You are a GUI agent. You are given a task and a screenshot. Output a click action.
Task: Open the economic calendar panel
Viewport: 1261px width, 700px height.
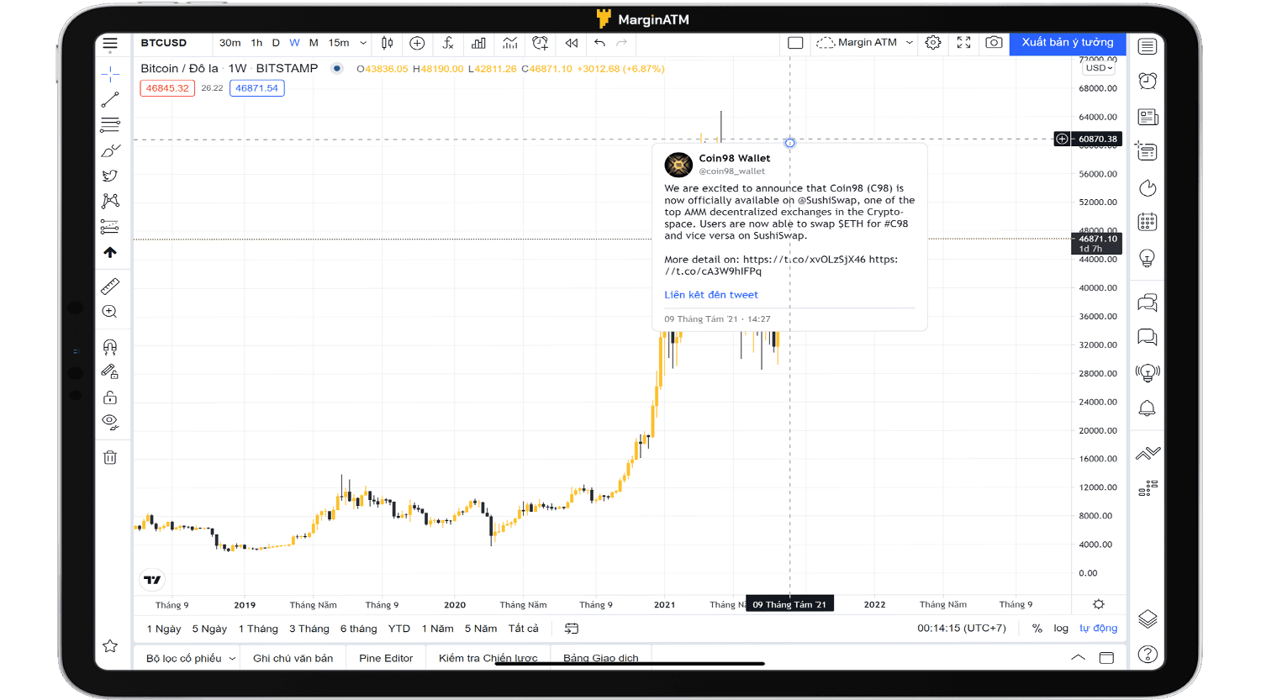pos(1148,222)
